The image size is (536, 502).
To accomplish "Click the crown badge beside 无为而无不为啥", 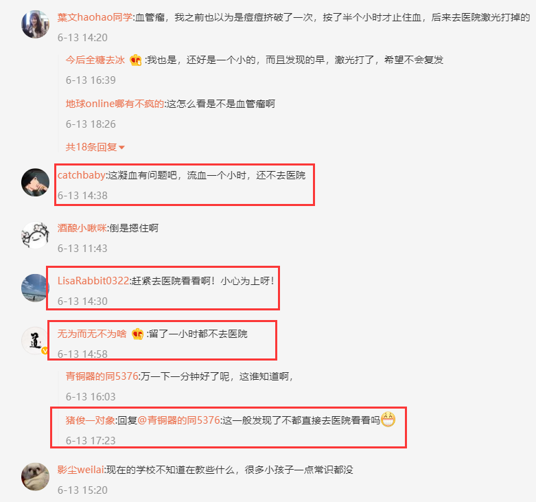I will click(137, 334).
